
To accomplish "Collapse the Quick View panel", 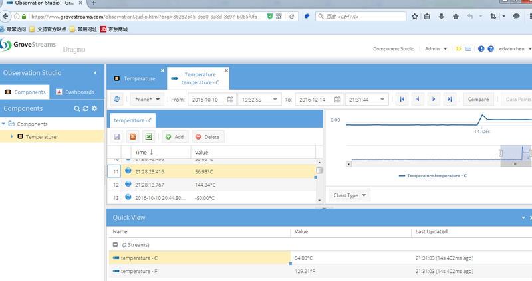I will click(523, 217).
